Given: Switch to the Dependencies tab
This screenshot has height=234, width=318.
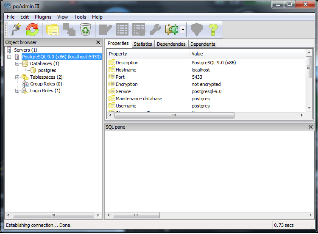Looking at the screenshot, I should point(171,44).
